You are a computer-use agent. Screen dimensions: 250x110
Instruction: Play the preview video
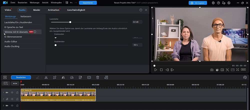156,70
